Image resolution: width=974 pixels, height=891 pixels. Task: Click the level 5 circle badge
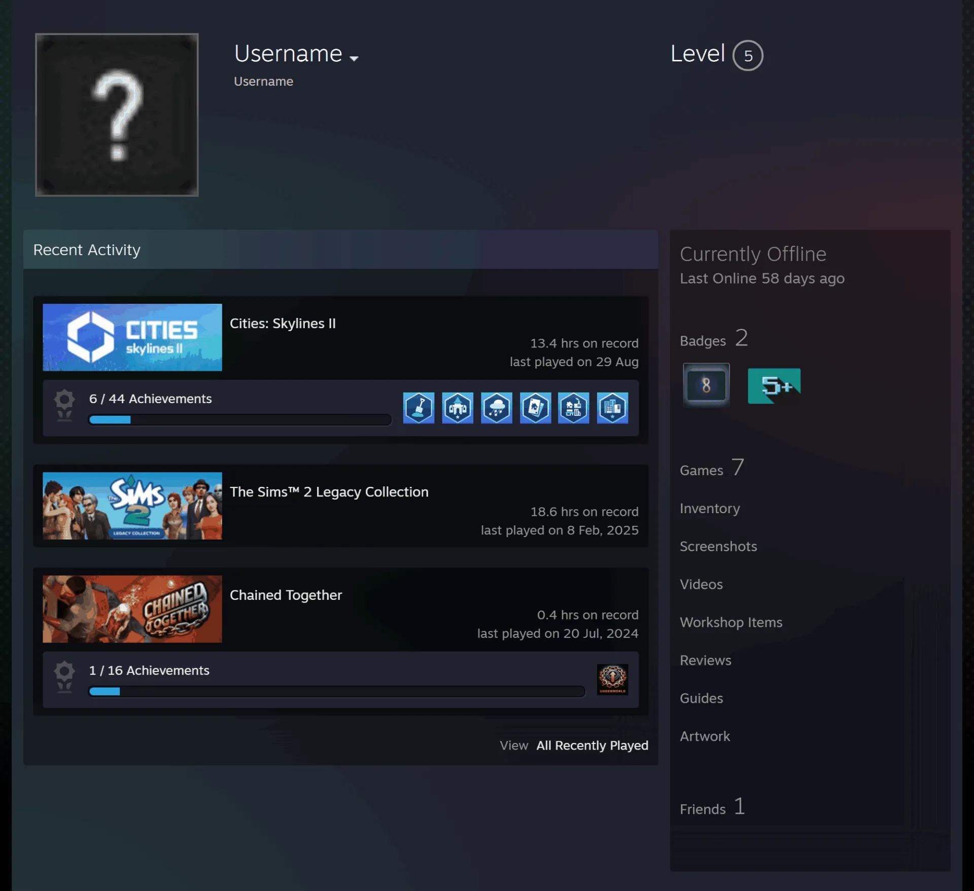pos(748,55)
